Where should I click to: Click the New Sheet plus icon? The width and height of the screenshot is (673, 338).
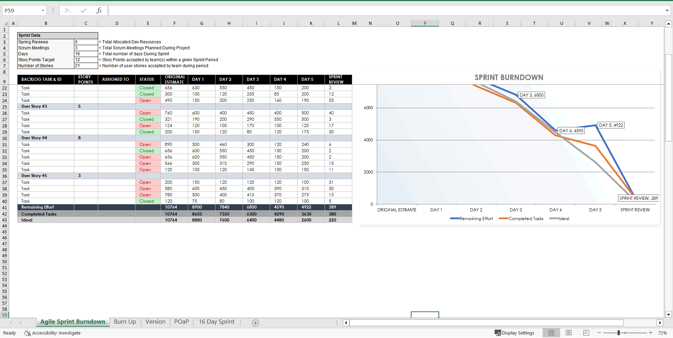(255, 323)
